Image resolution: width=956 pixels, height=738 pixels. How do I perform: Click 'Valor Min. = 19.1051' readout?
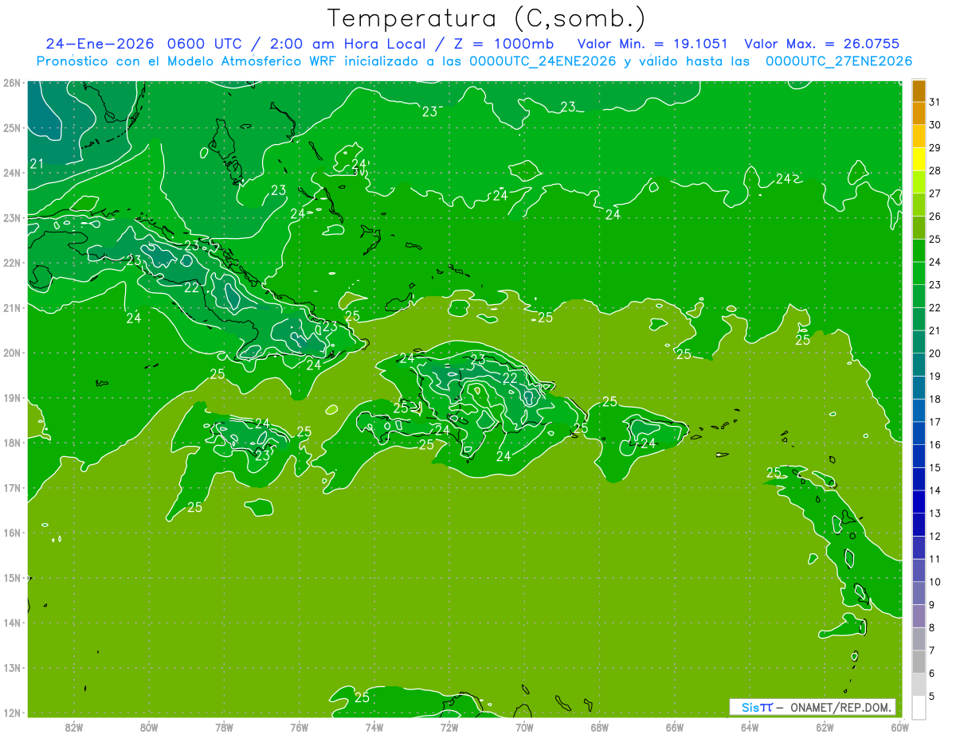tap(654, 44)
